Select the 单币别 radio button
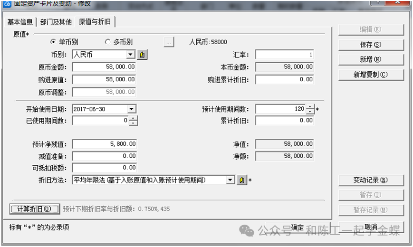413x247 pixels. coord(53,42)
